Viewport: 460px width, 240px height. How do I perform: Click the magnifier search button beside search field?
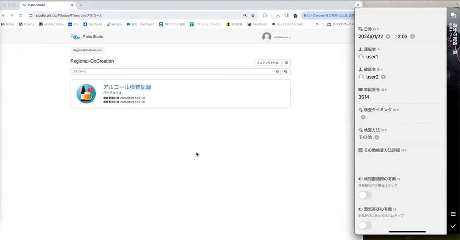tap(286, 71)
